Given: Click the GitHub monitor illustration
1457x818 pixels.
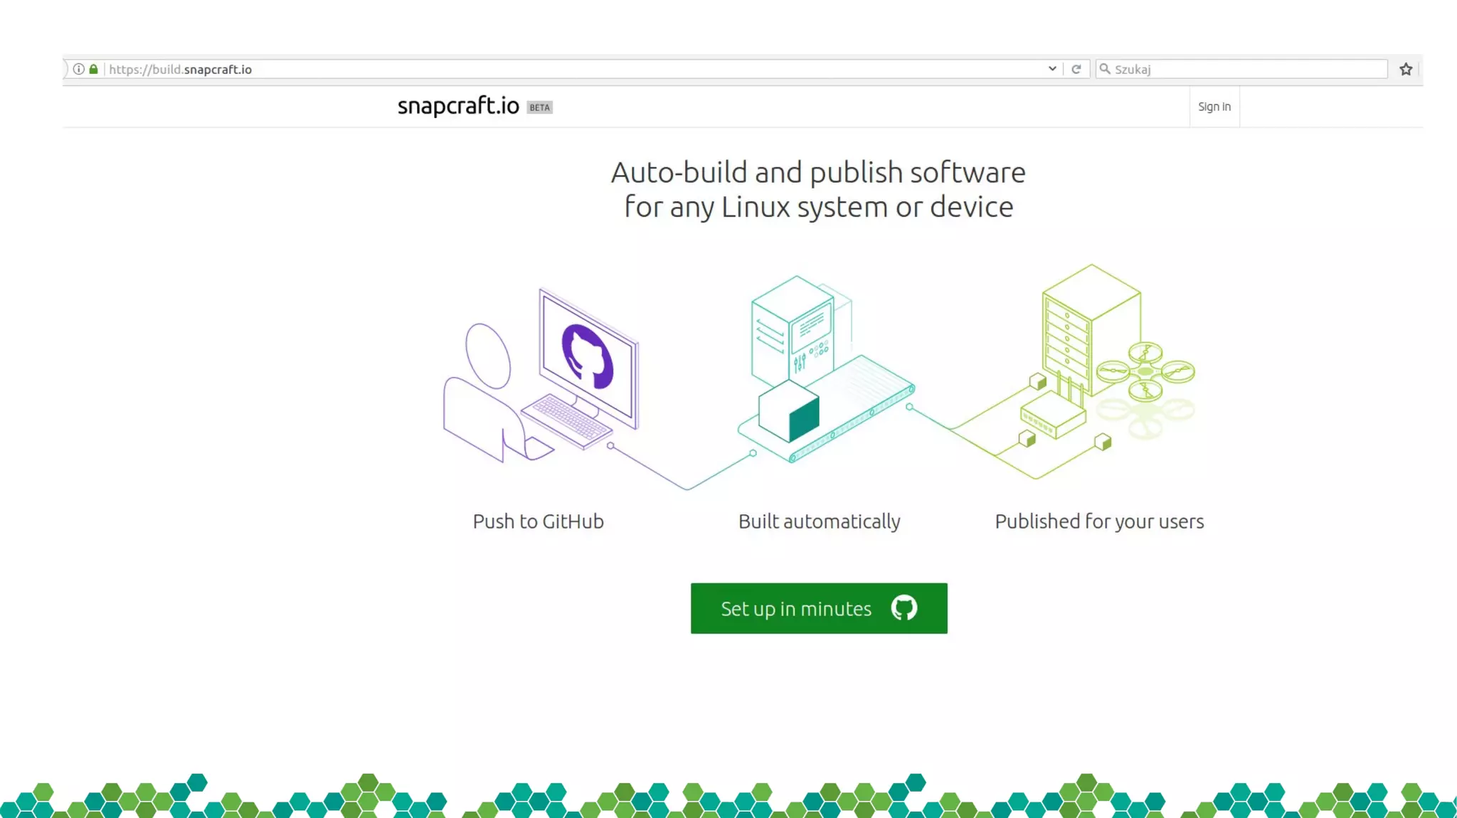Looking at the screenshot, I should click(588, 359).
